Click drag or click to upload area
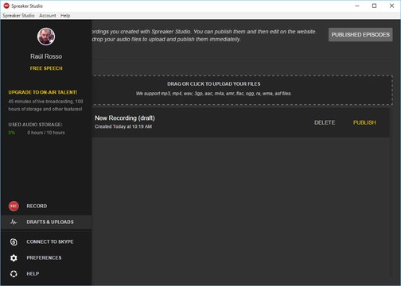 tap(243, 90)
